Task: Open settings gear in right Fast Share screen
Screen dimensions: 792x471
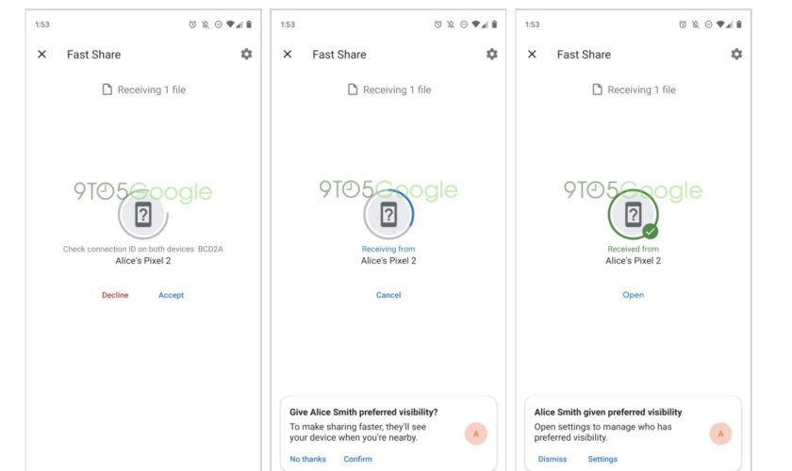Action: (x=736, y=55)
